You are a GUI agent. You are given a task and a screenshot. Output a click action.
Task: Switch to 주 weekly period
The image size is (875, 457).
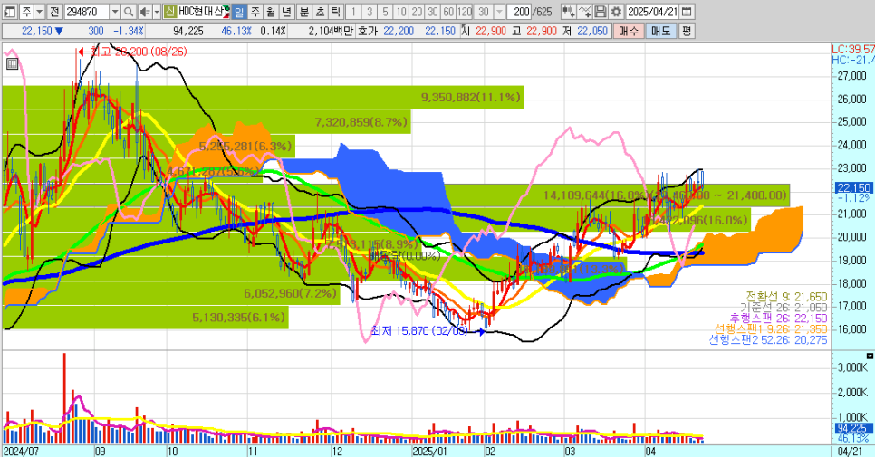[x=255, y=11]
